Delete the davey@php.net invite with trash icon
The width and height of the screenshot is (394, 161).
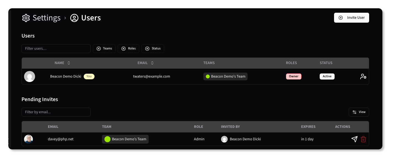click(363, 139)
